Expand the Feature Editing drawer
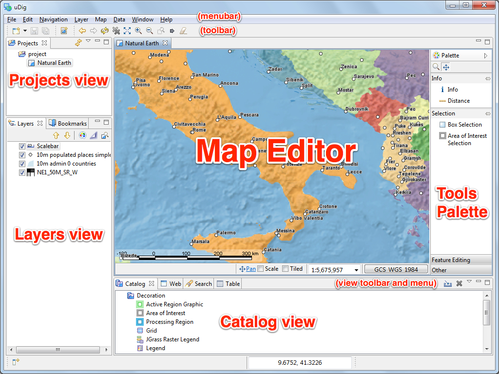Viewport: 499px width, 374px height. pyautogui.click(x=461, y=260)
